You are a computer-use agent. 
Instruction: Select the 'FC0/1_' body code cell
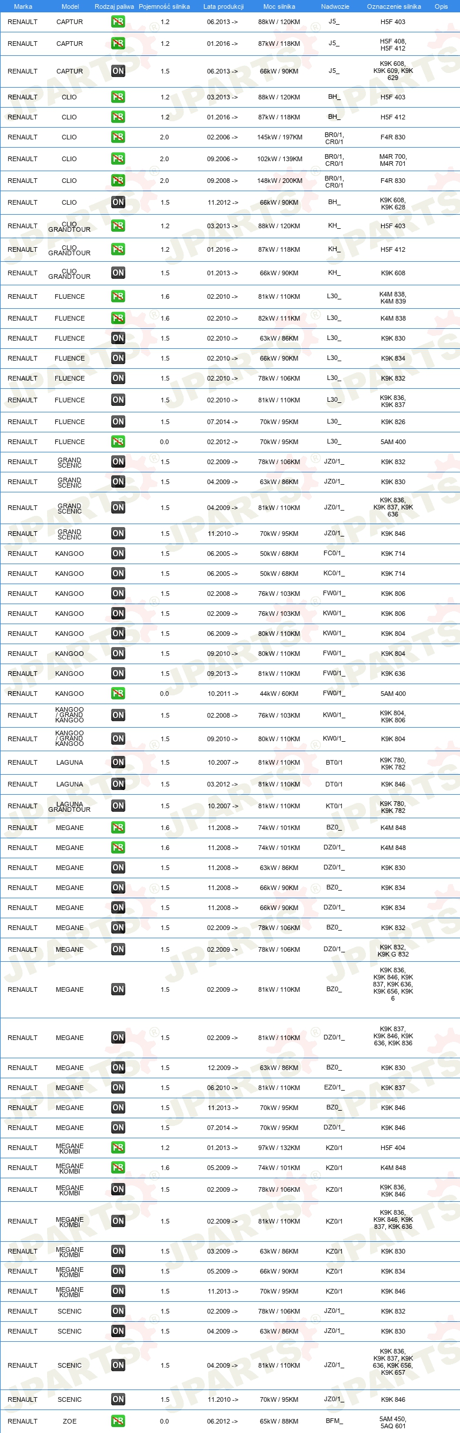click(x=334, y=554)
